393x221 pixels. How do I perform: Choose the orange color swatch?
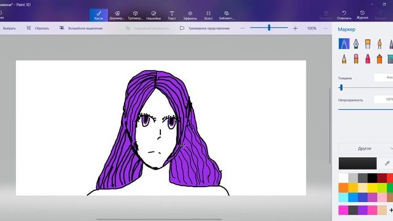[343, 188]
